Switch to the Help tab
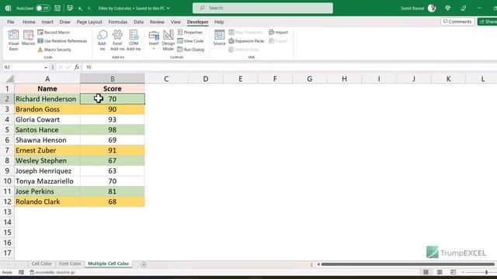497x279 pixels. tap(219, 22)
